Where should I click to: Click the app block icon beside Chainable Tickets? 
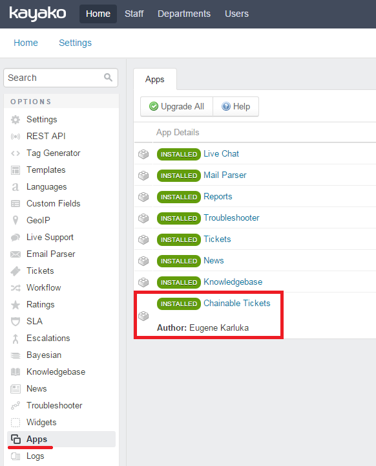pyautogui.click(x=143, y=316)
